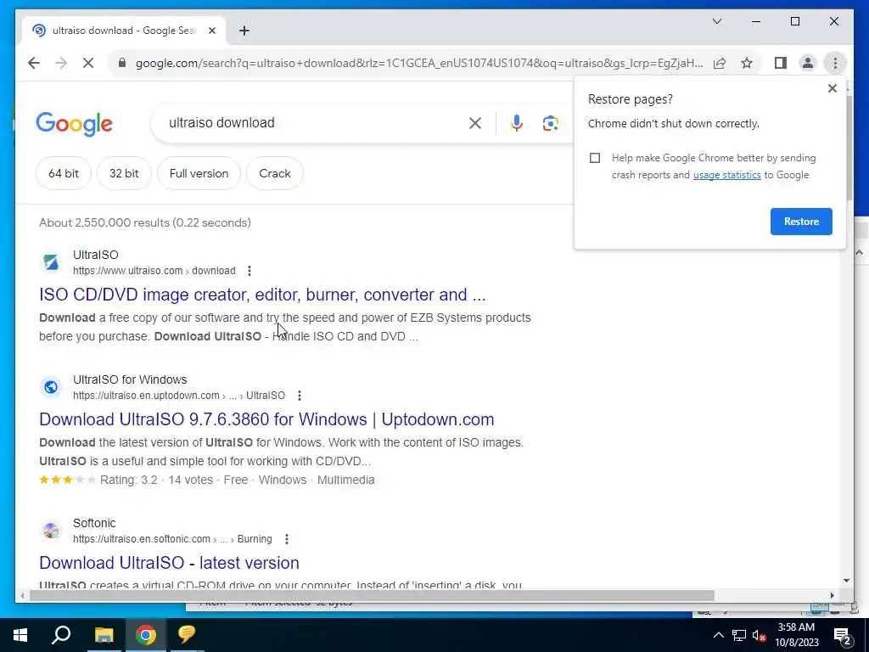The width and height of the screenshot is (869, 652).
Task: Open more options for Softonic result
Action: [287, 539]
